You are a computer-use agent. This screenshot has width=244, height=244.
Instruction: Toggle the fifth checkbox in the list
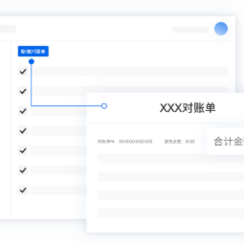[x=23, y=150]
